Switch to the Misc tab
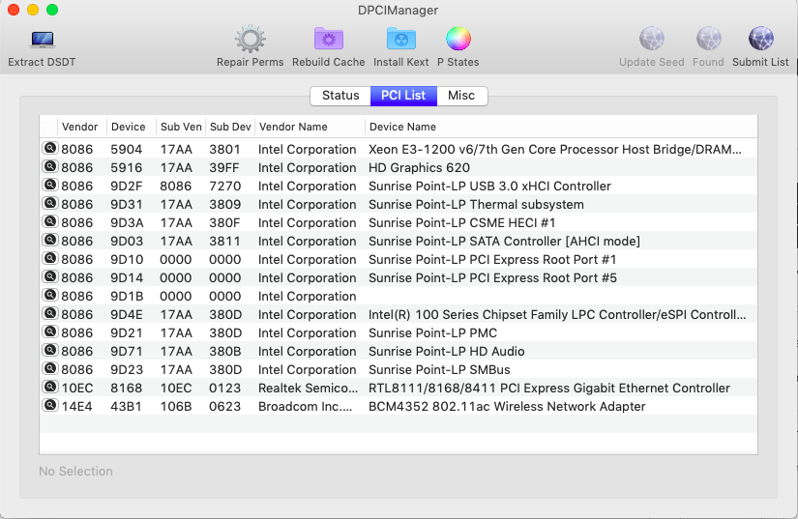The width and height of the screenshot is (798, 519). click(x=461, y=96)
